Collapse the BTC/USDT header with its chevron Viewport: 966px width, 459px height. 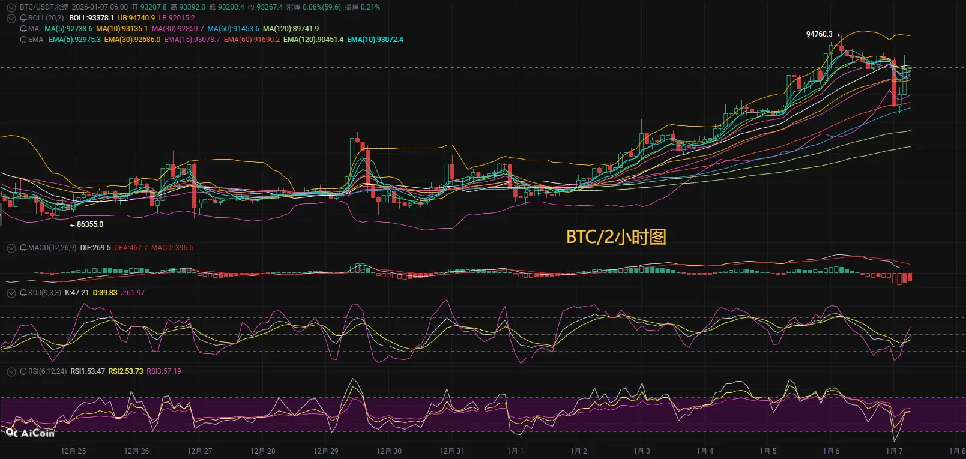(11, 7)
